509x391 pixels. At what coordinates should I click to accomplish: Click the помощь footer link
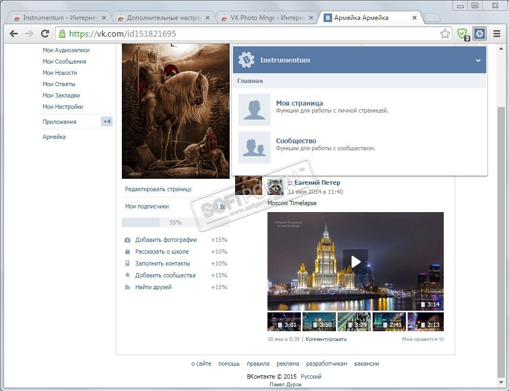229,364
